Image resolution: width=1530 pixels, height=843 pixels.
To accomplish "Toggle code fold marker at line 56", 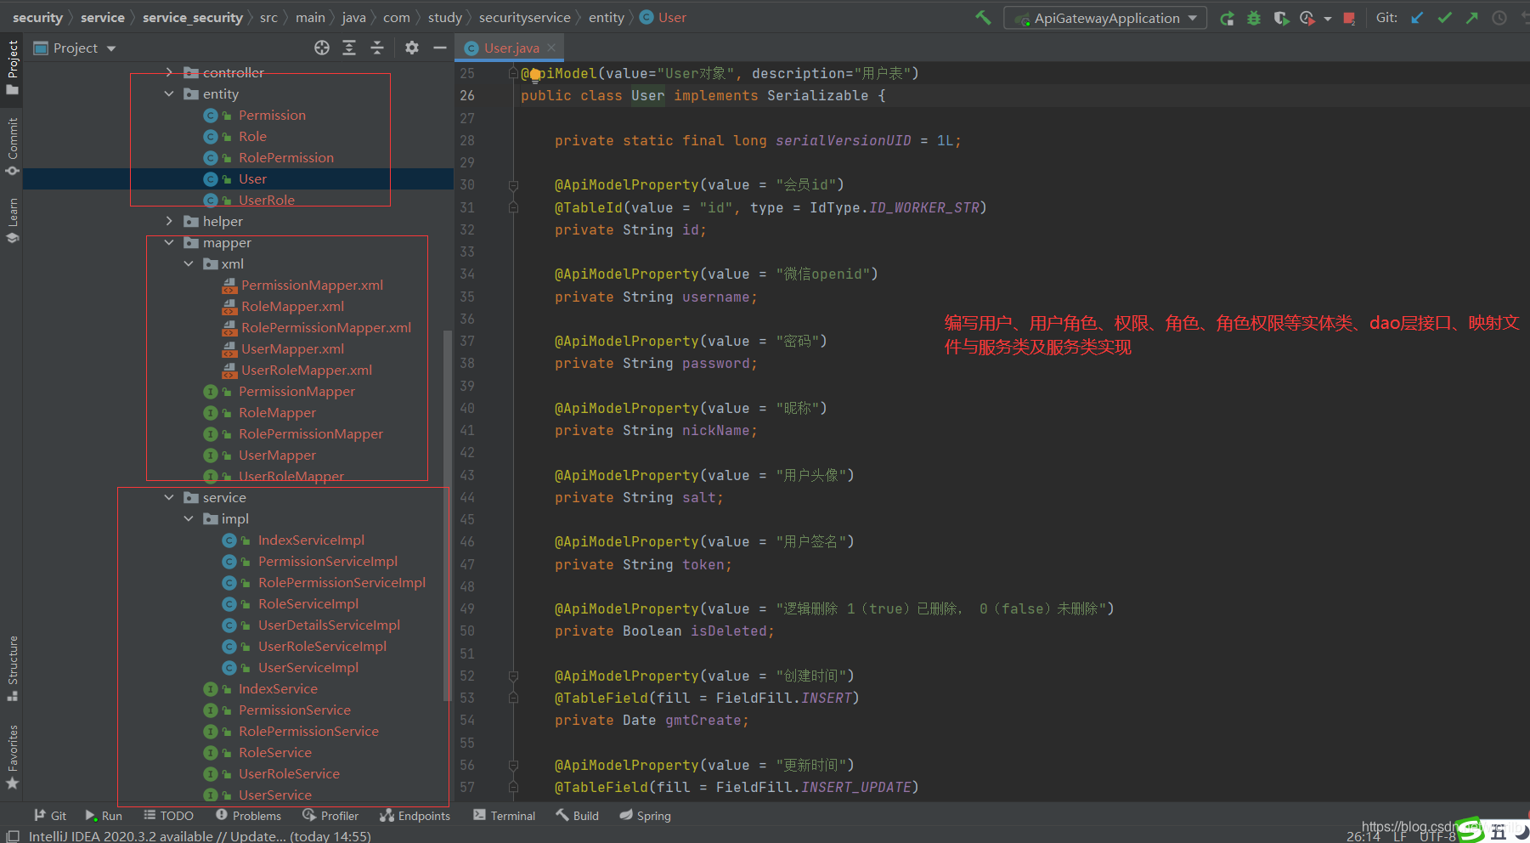I will 513,765.
